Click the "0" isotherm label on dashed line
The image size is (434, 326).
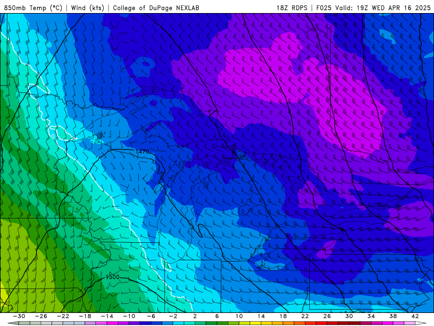(53, 136)
